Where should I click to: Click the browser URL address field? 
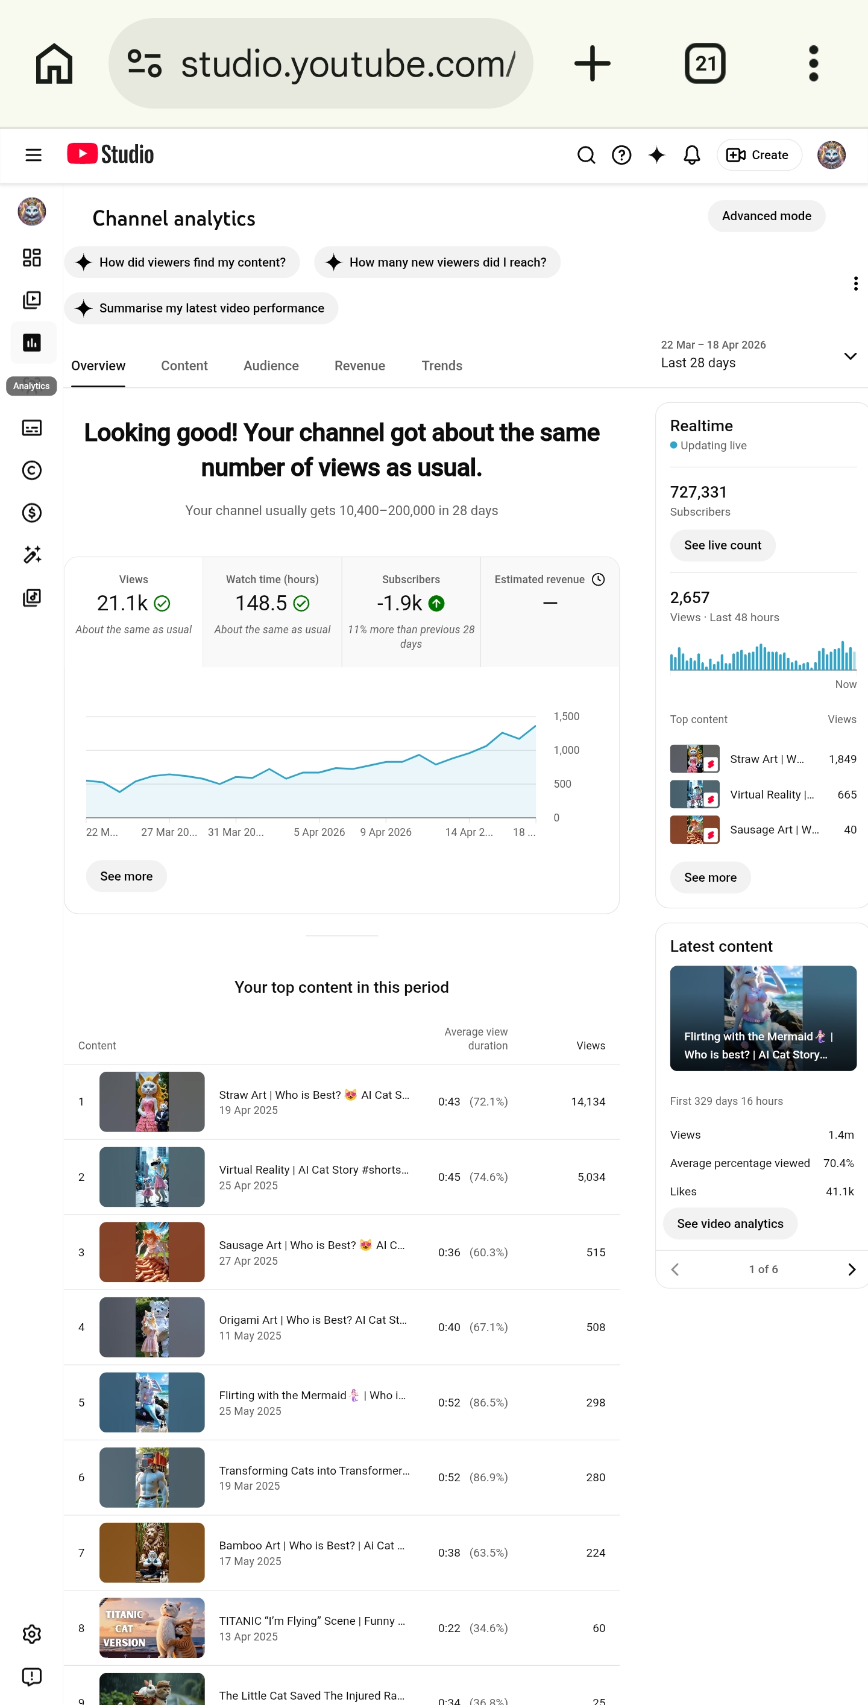tap(321, 63)
